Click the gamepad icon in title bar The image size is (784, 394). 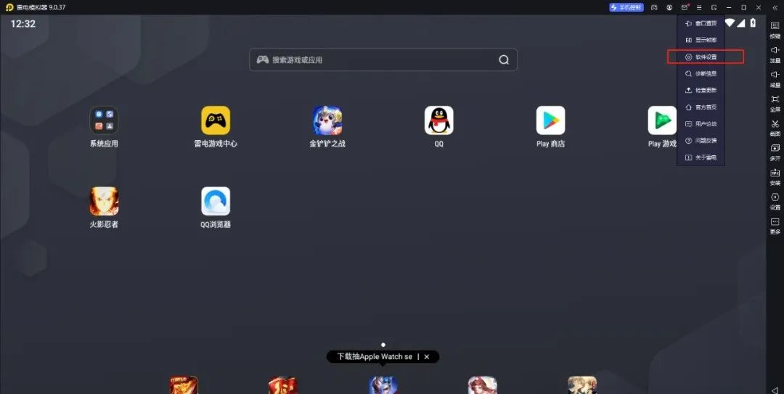pyautogui.click(x=654, y=7)
